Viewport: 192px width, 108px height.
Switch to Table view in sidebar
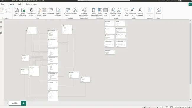(x=1, y=27)
